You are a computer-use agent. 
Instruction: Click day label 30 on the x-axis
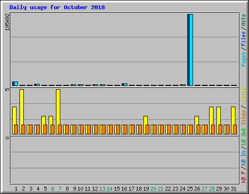pyautogui.click(x=226, y=189)
